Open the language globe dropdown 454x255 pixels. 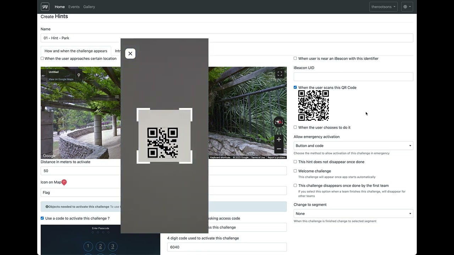coord(407,7)
